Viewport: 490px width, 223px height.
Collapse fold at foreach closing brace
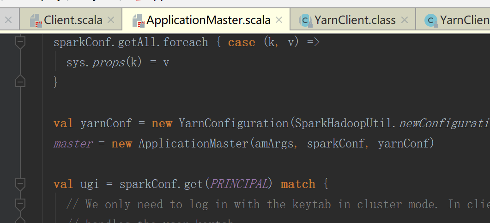click(x=20, y=81)
